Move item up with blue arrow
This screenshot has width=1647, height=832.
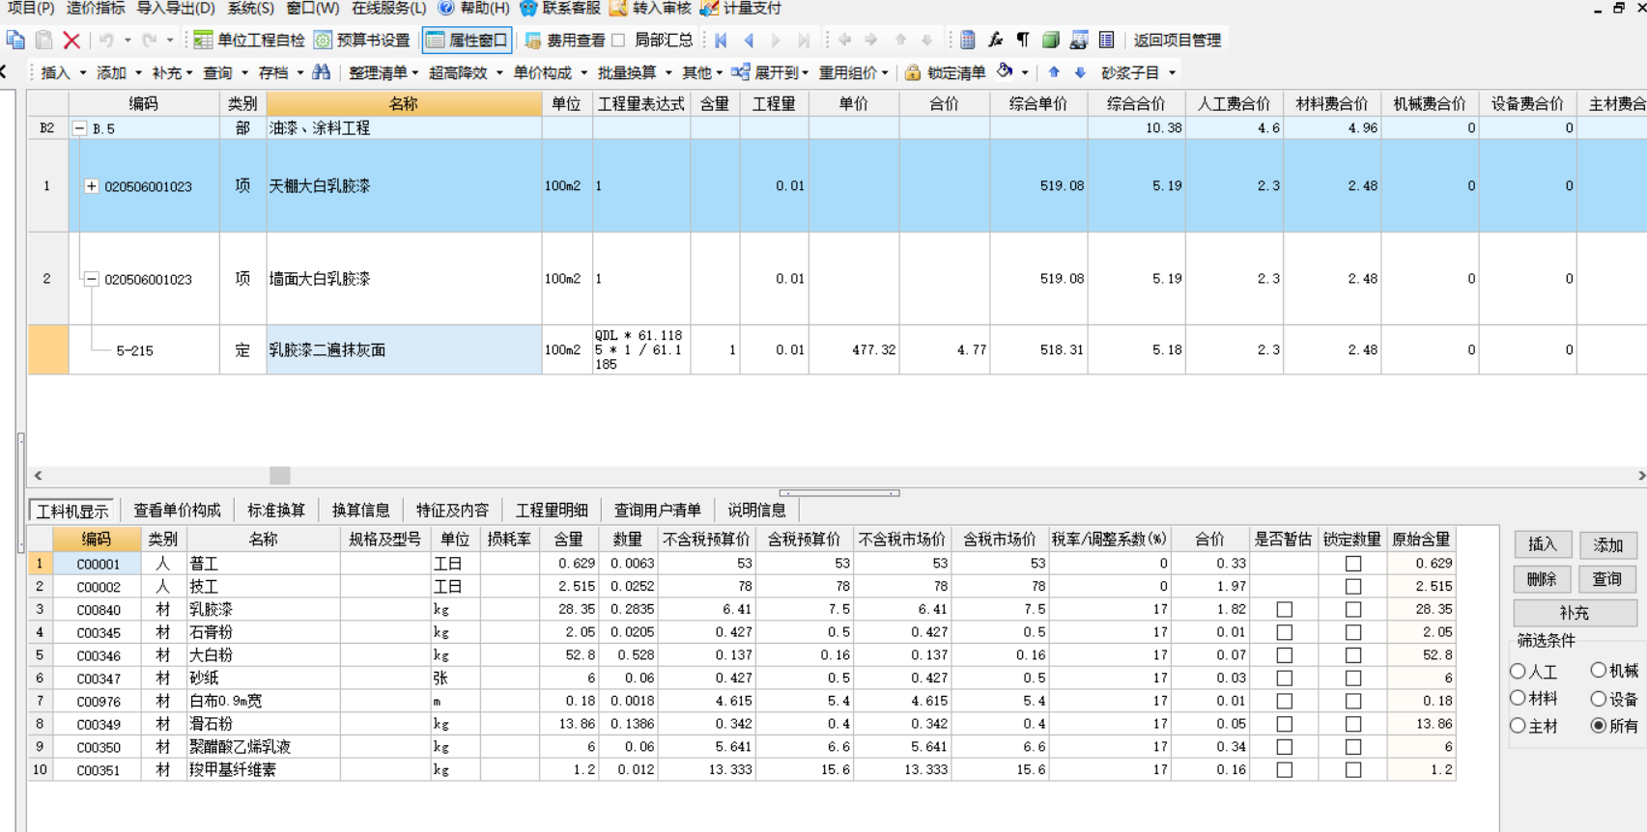(1054, 72)
